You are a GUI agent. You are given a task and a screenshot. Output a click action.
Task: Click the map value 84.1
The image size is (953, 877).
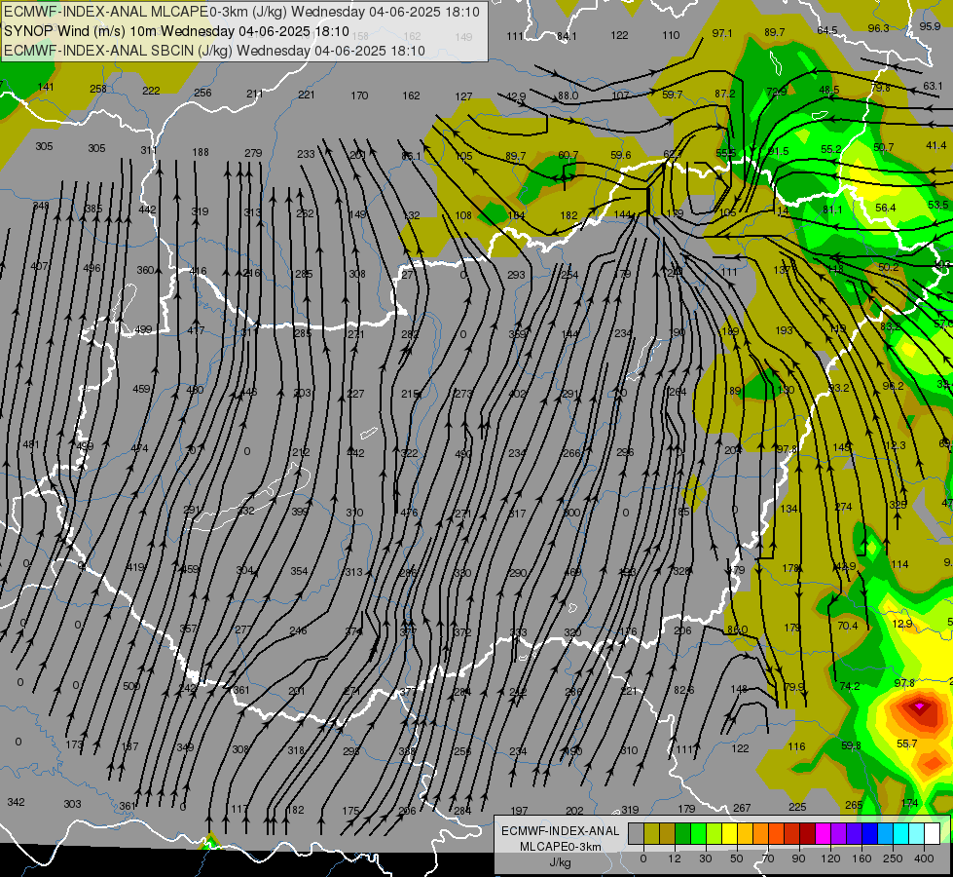coord(567,36)
